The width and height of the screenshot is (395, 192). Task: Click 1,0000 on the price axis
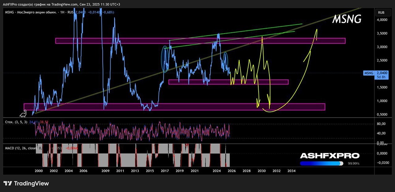click(382, 101)
